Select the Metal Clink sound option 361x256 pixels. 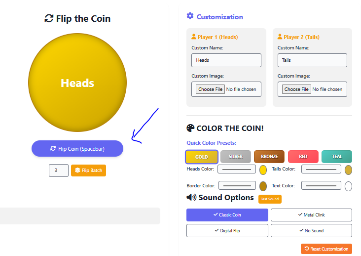click(311, 215)
